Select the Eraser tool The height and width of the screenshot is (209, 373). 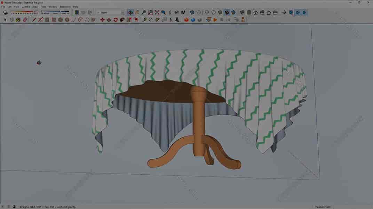point(24,20)
